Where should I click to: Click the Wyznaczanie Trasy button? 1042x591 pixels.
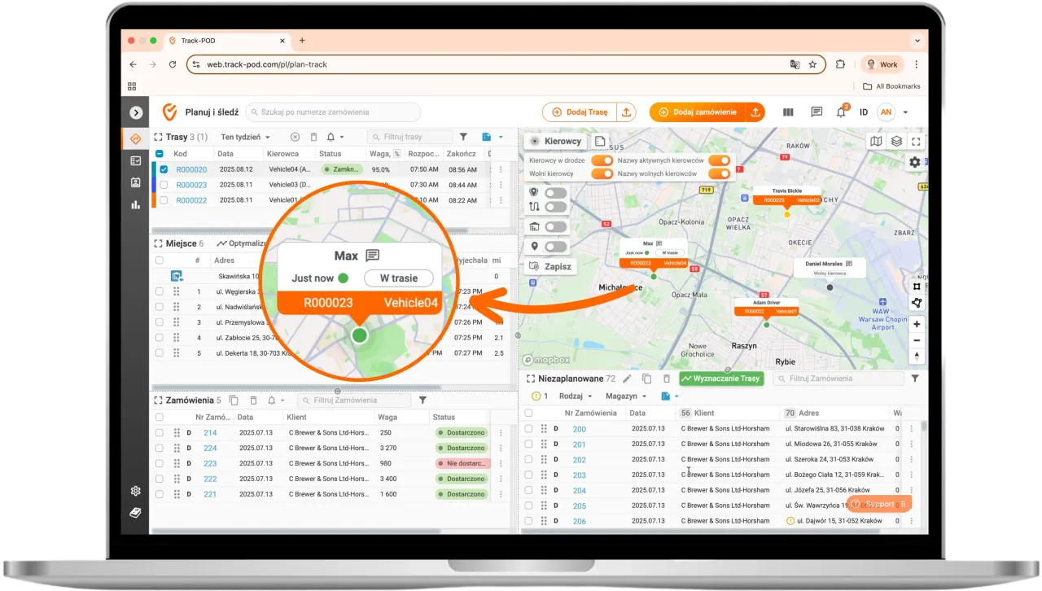coord(720,379)
